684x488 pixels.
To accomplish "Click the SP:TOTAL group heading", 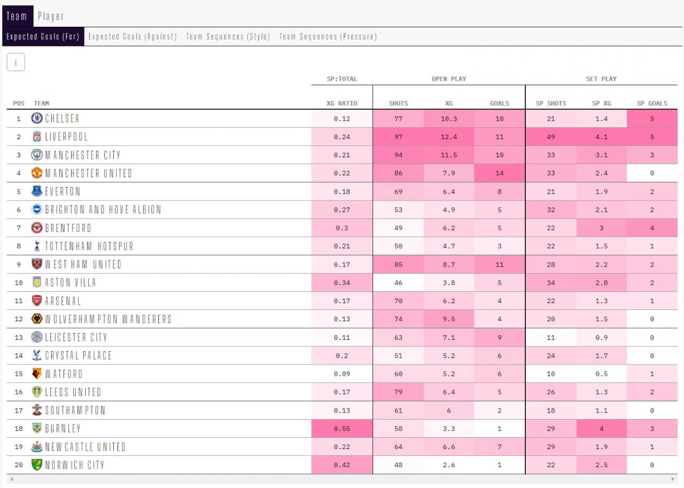I will [342, 79].
